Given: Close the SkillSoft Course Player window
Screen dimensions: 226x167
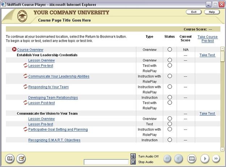Looking at the screenshot, I should point(222,4).
